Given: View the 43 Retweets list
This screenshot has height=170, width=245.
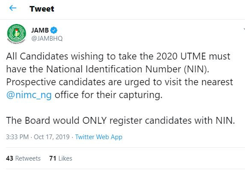Looking at the screenshot, I should (23, 158).
